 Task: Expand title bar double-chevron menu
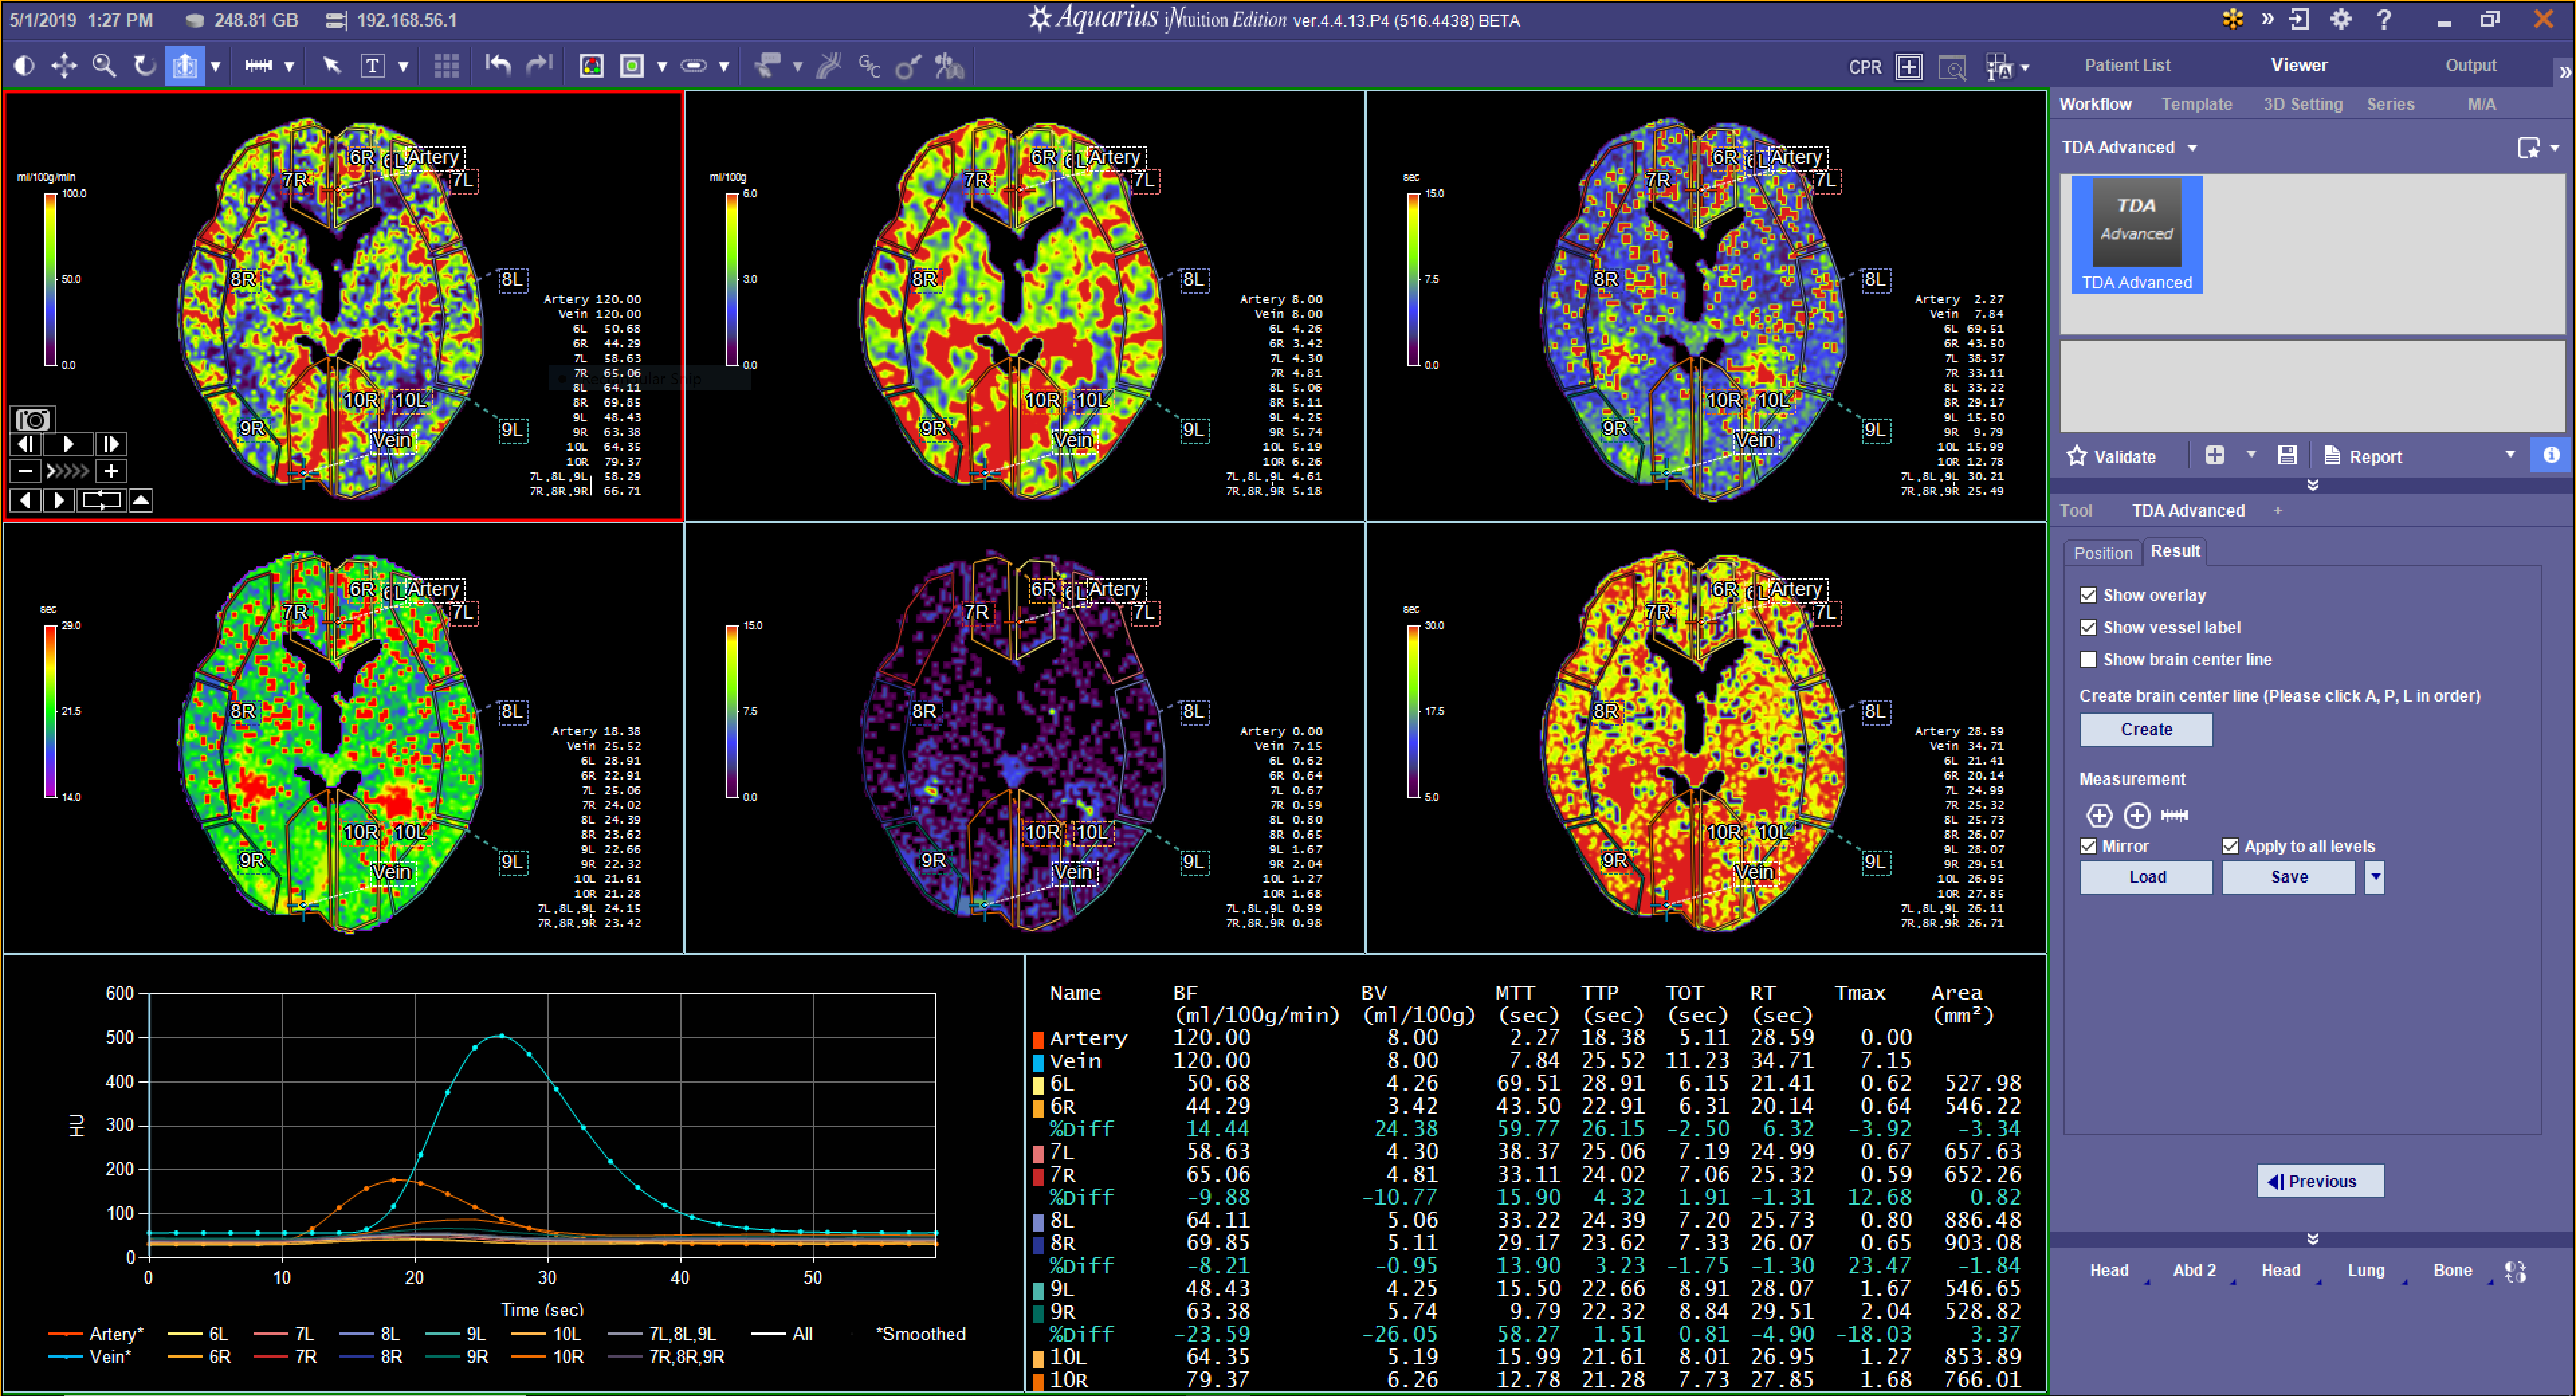tap(2267, 19)
